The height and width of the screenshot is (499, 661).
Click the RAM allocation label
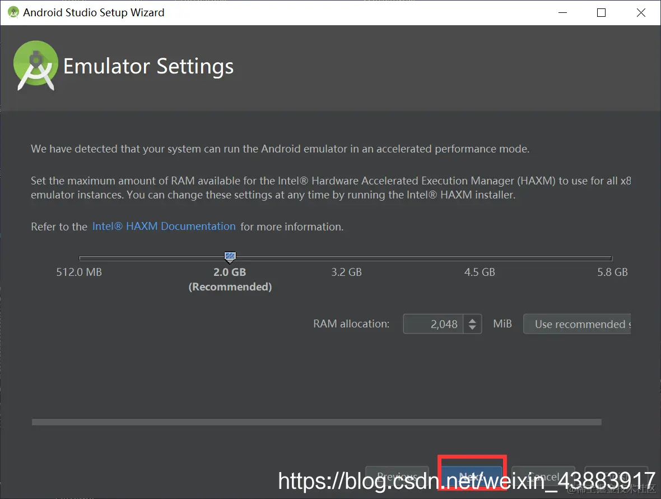pos(351,324)
